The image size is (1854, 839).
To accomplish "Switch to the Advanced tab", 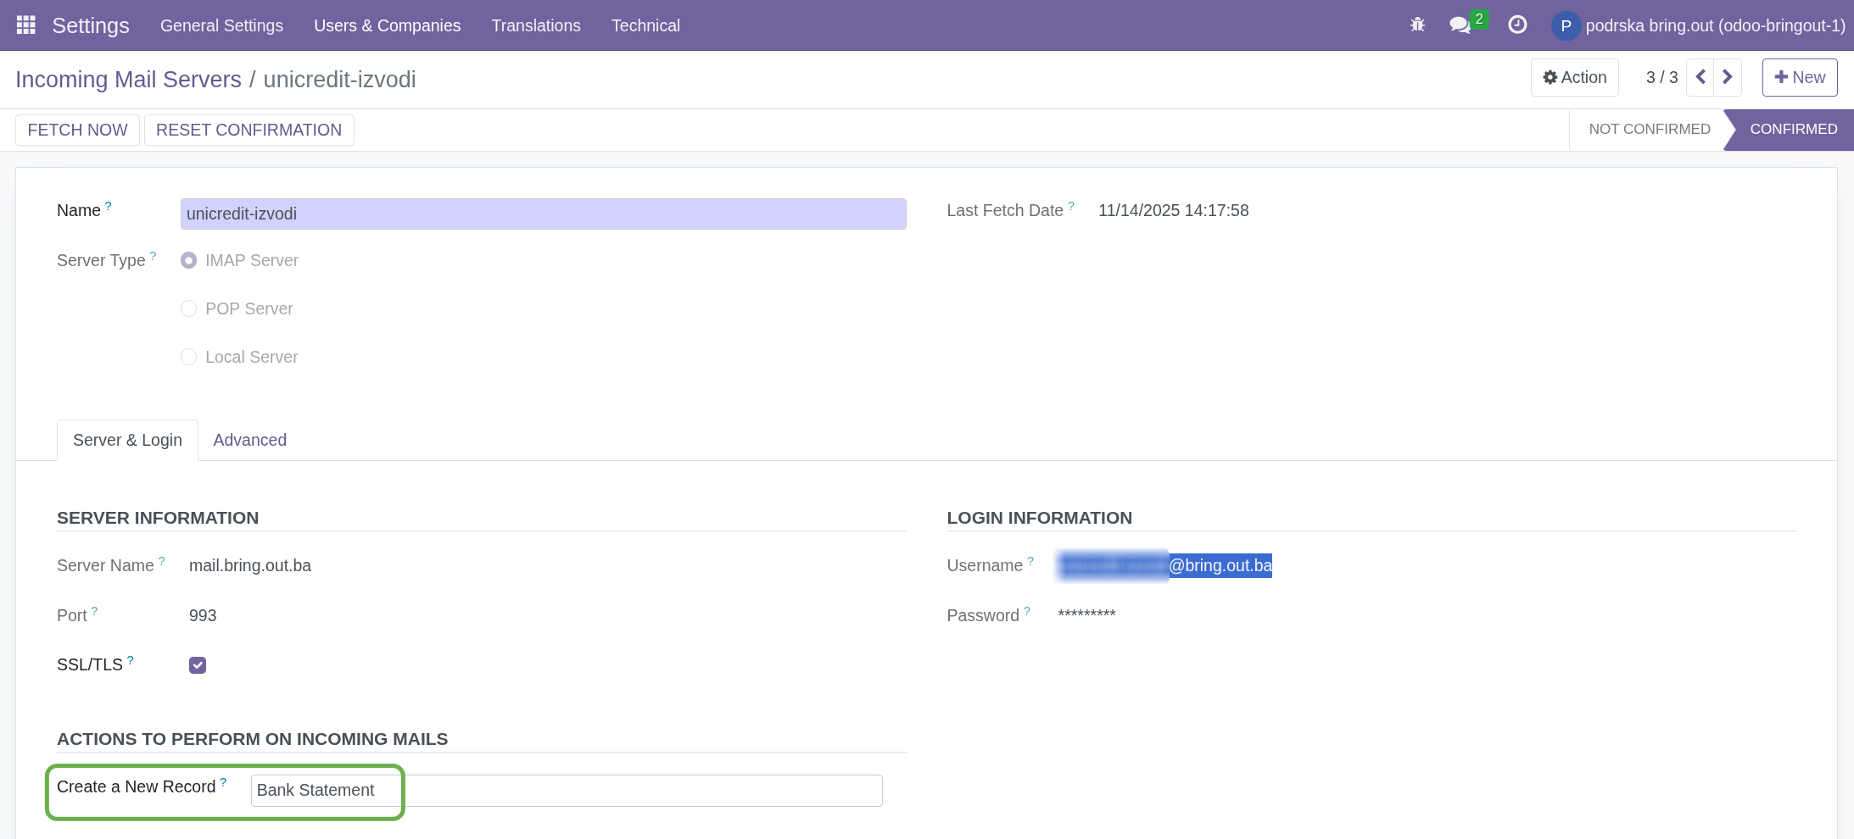I will click(249, 440).
